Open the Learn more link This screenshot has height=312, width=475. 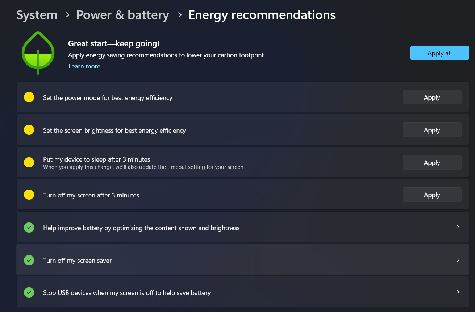(x=84, y=66)
